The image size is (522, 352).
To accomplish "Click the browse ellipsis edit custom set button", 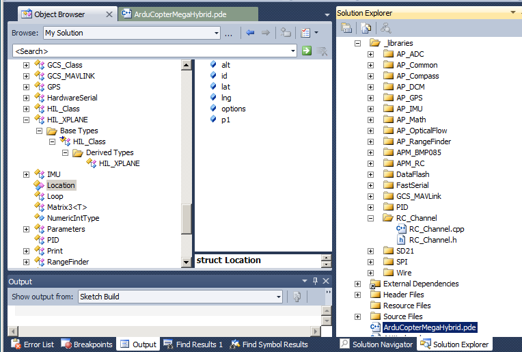I will [229, 33].
